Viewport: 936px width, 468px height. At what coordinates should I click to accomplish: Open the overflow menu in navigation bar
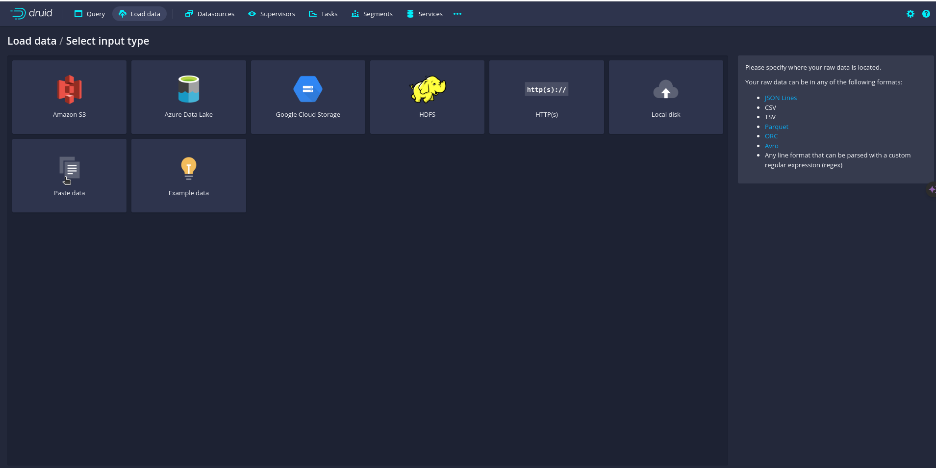click(457, 13)
